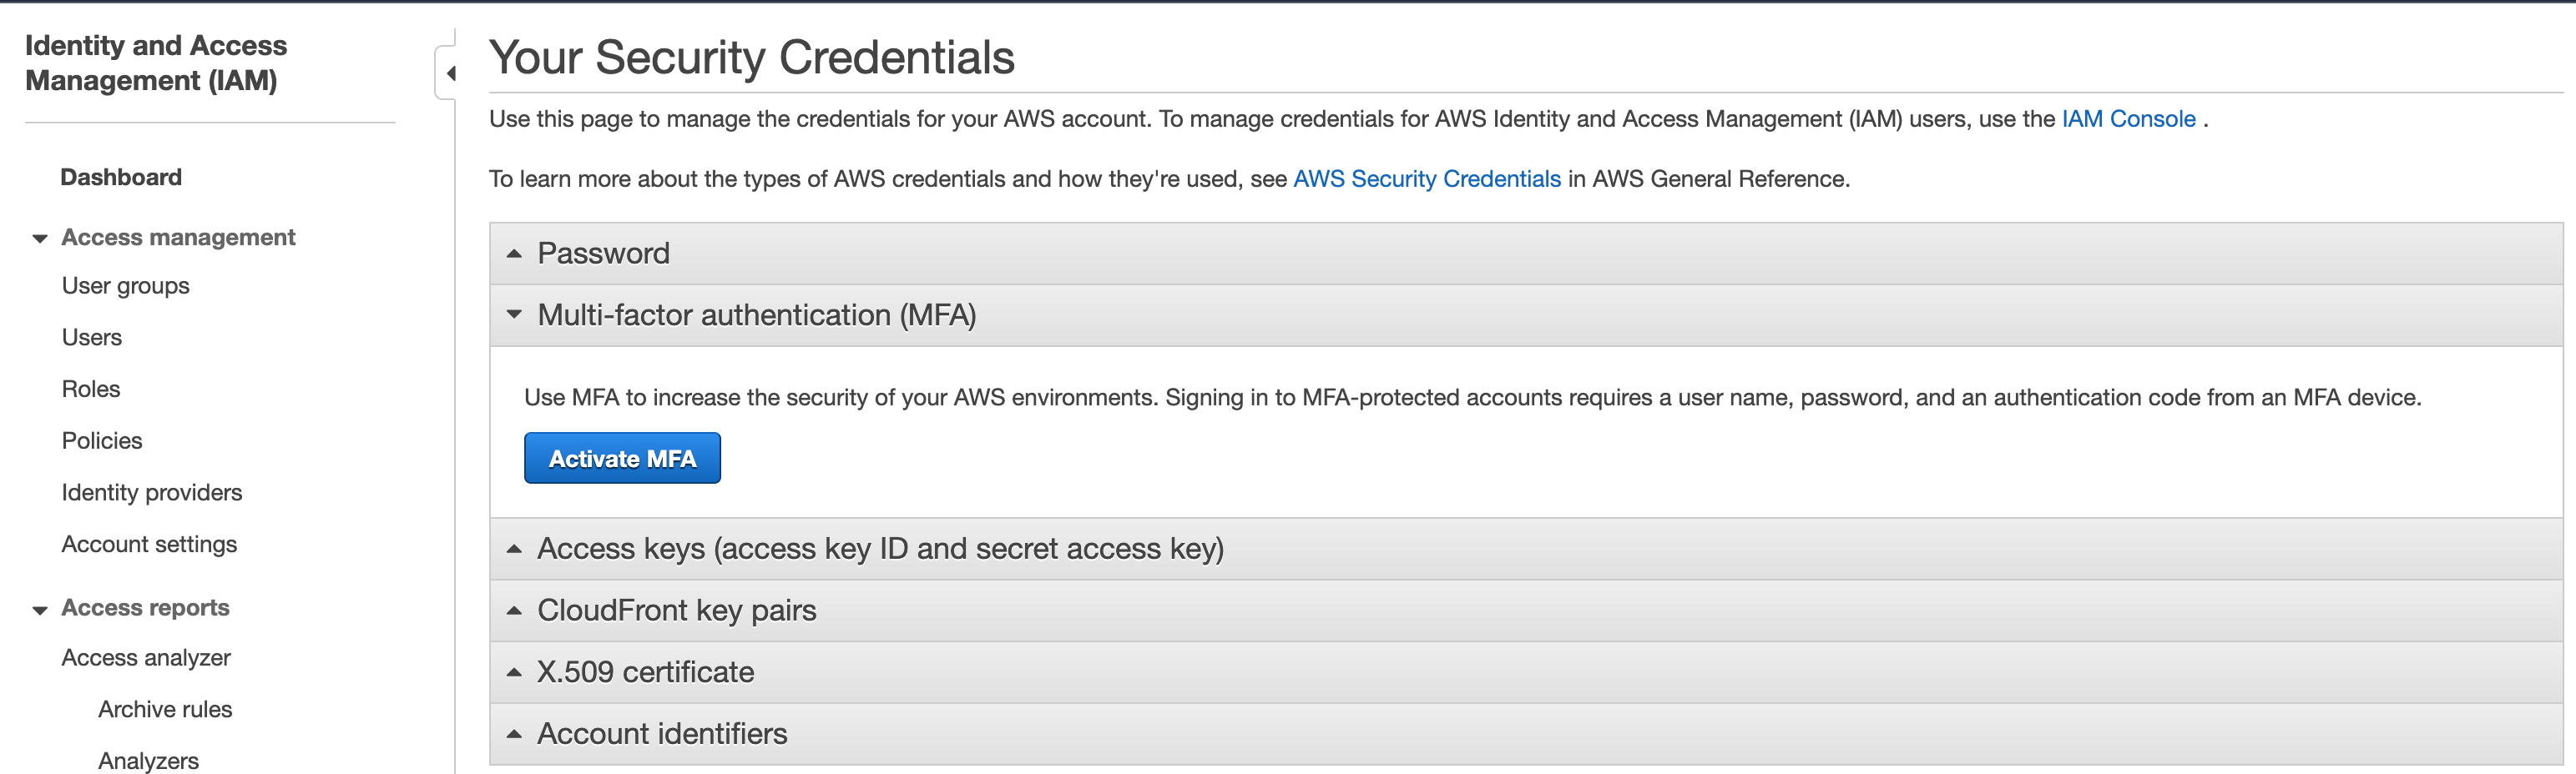Select Users in the navigation

(92, 338)
